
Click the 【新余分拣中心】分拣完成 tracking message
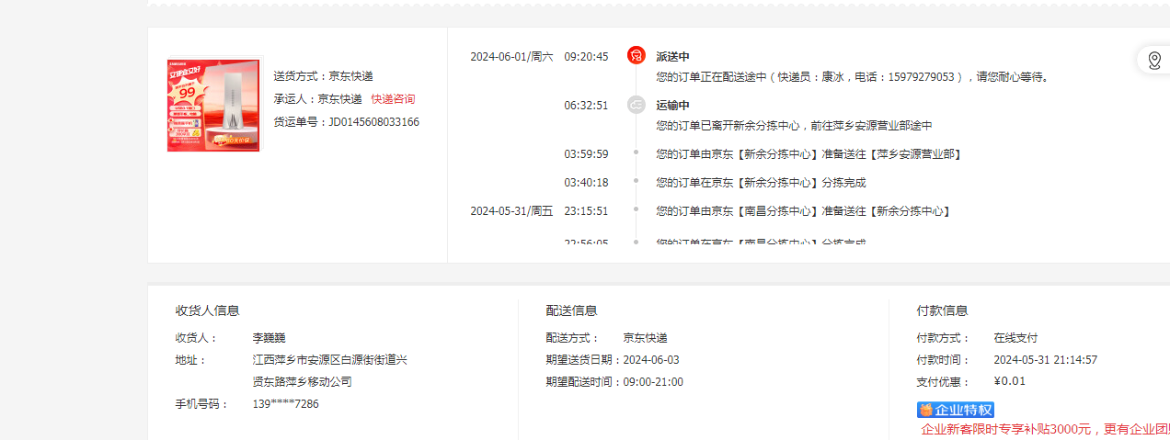pos(761,183)
